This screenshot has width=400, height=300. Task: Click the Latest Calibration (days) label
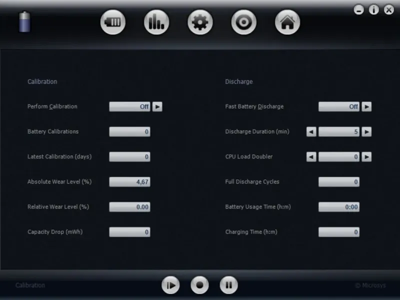click(59, 156)
